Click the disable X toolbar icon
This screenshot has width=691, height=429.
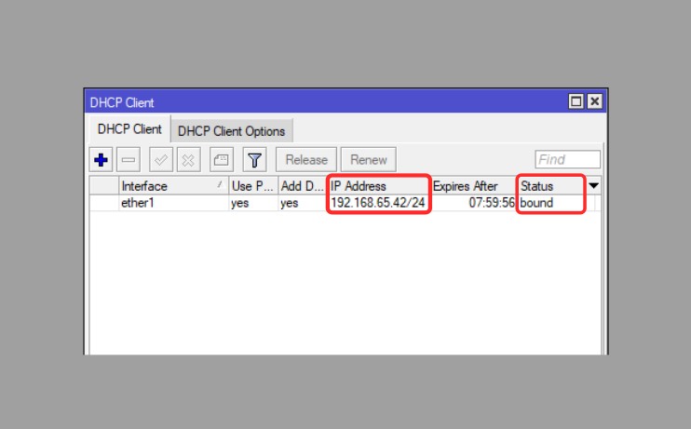(187, 160)
